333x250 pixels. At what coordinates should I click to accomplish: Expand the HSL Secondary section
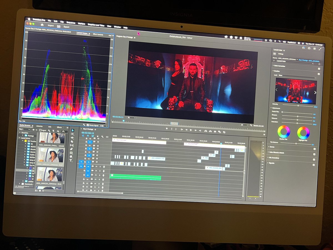pyautogui.click(x=268, y=157)
